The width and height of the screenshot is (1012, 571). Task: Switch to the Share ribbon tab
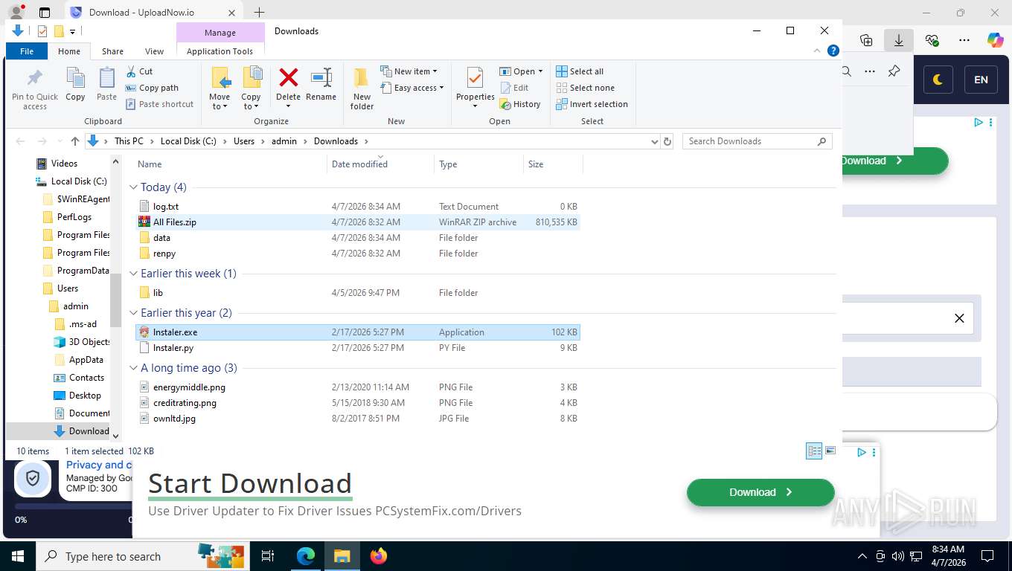[x=112, y=51]
